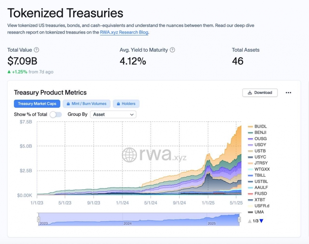Click the Avg. Yield to Maturity help icon
Image resolution: width=309 pixels, height=244 pixels.
pos(172,50)
